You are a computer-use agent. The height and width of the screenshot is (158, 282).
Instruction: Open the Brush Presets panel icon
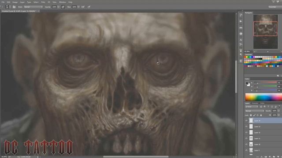click(241, 61)
